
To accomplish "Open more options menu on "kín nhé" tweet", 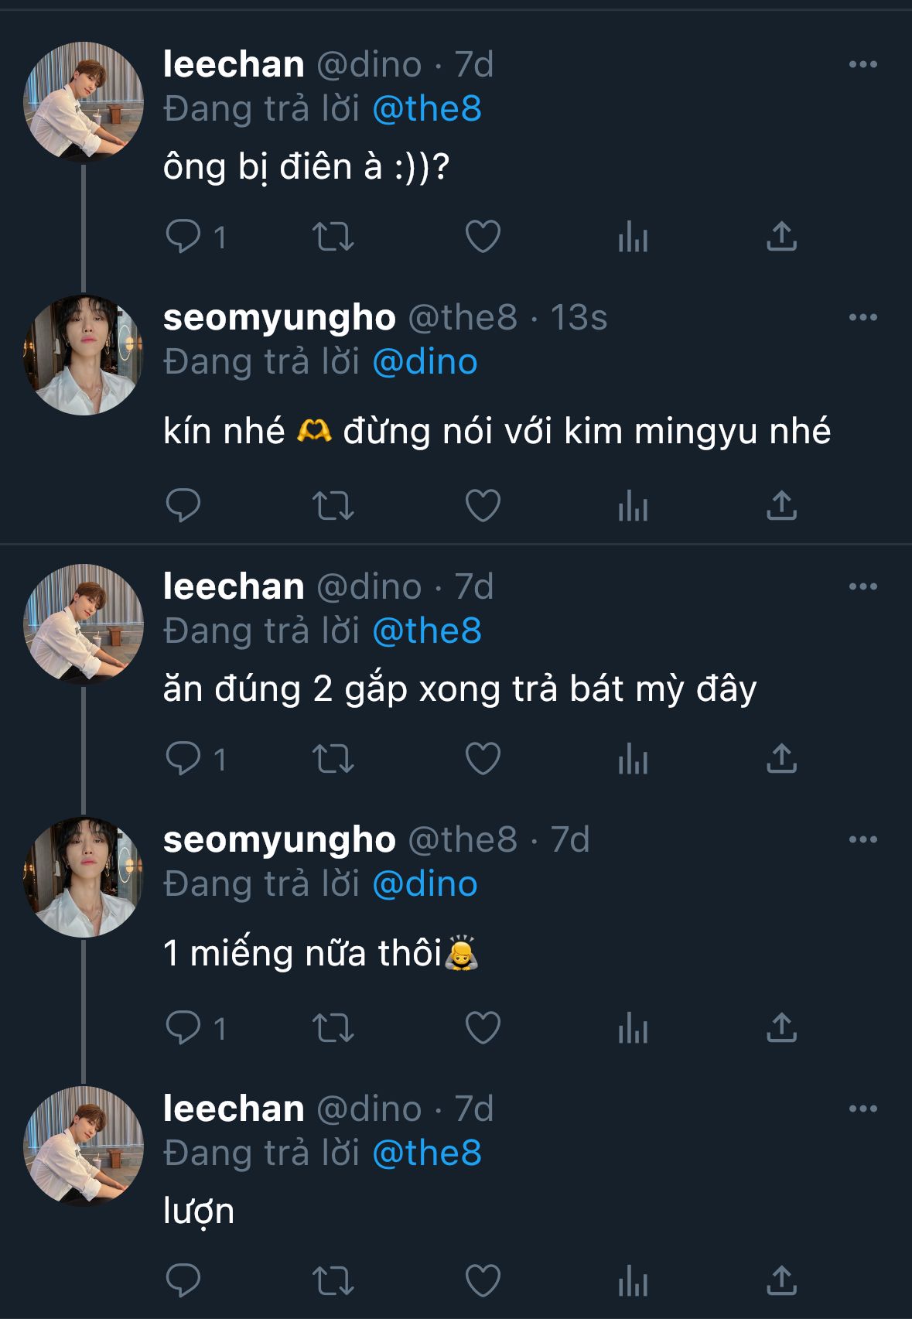I will coord(862,317).
